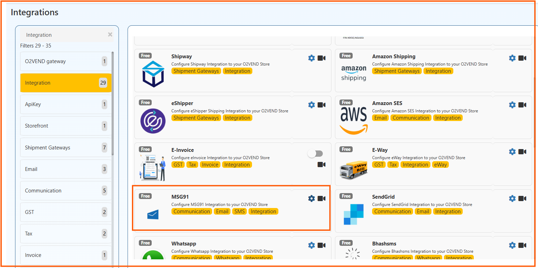Choose the GST filter in sidebar

[66, 212]
